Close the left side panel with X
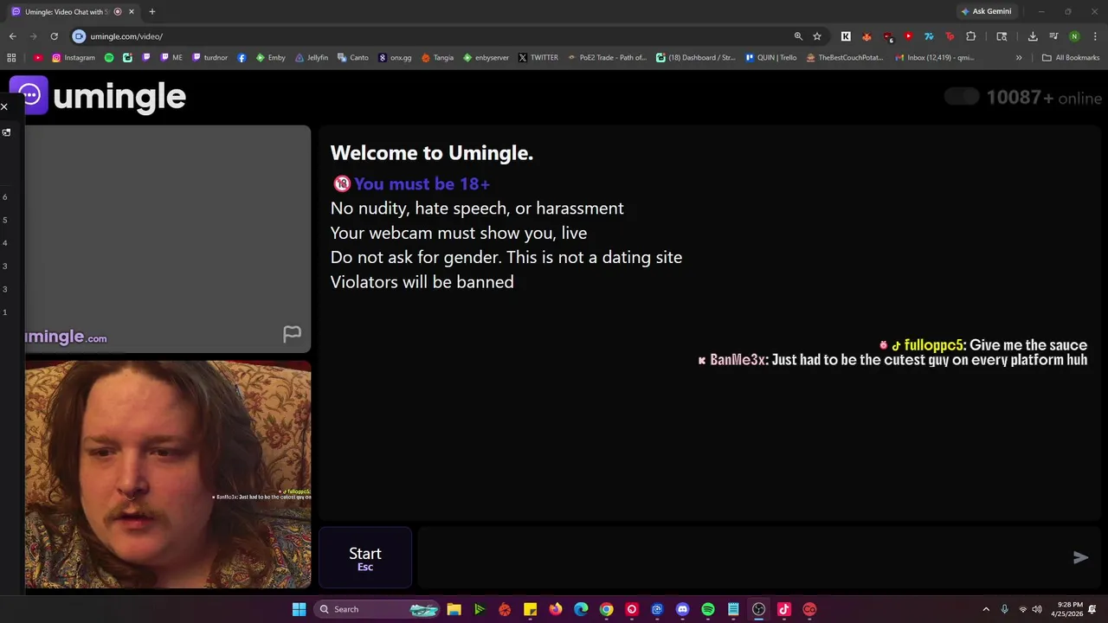The width and height of the screenshot is (1108, 623). (x=4, y=106)
